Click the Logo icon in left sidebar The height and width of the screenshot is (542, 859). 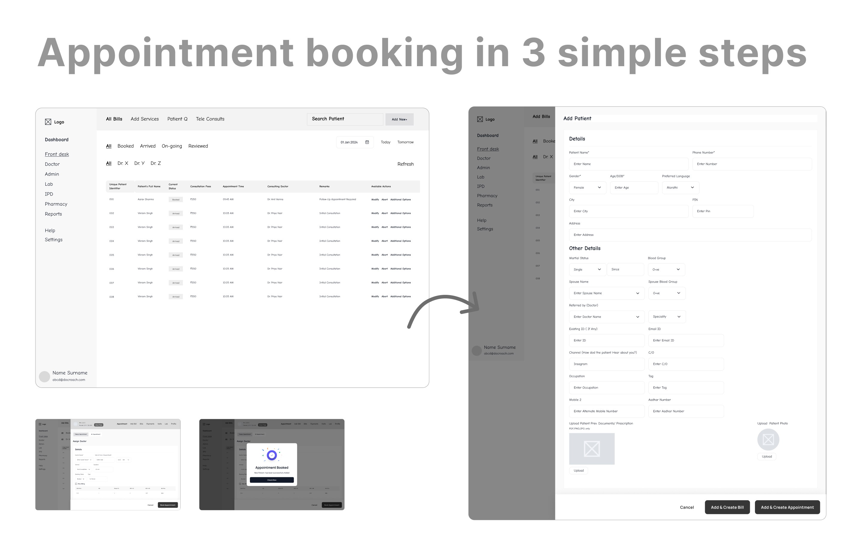tap(48, 122)
